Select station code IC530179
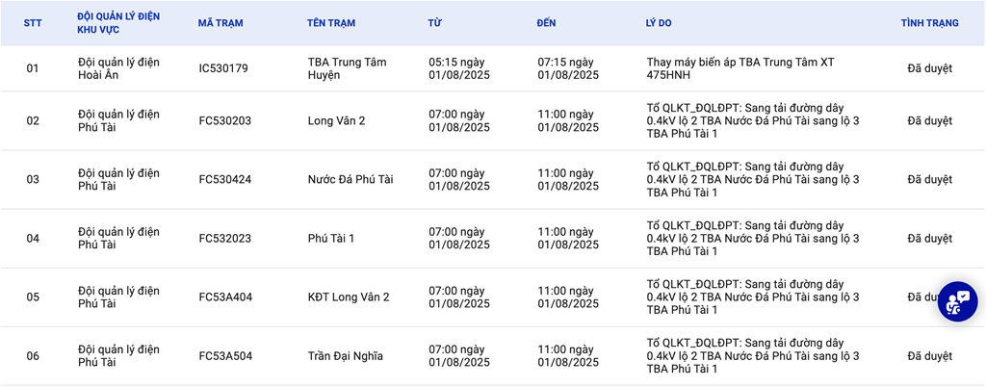 tap(223, 68)
